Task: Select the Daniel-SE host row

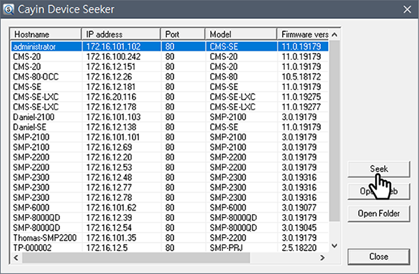Action: tap(170, 128)
